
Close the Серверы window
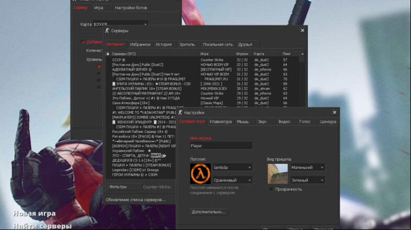(303, 31)
